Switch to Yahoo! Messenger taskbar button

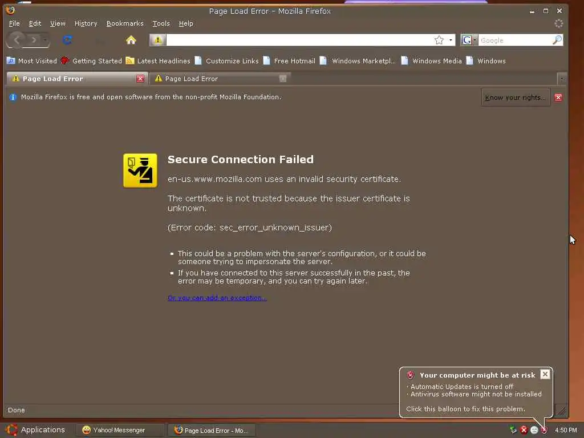click(120, 430)
